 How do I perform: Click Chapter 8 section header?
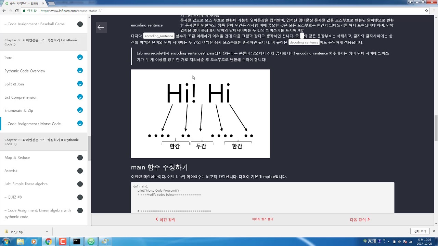point(43,42)
